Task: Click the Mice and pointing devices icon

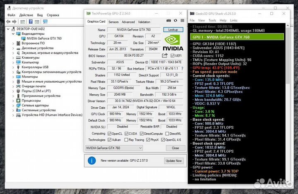Action: tap(19, 81)
